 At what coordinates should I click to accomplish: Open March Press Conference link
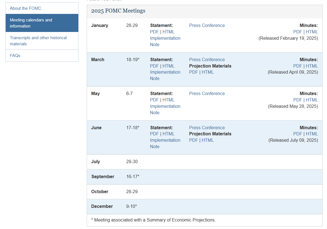coord(207,60)
